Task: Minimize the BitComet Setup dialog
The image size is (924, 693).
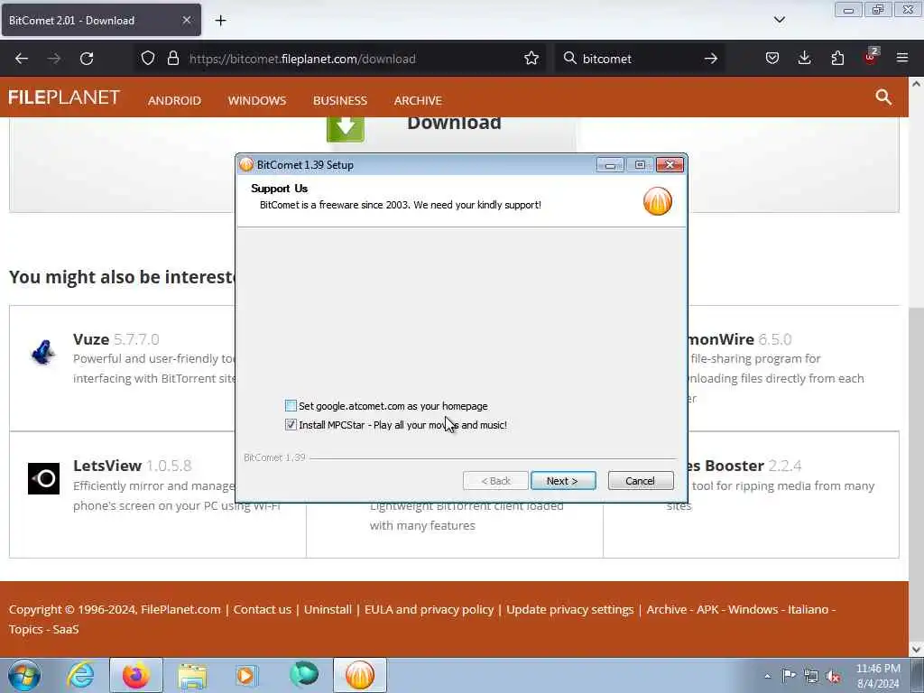Action: point(610,165)
